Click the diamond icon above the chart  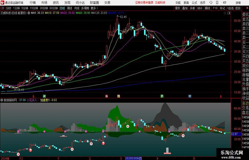click(x=225, y=13)
